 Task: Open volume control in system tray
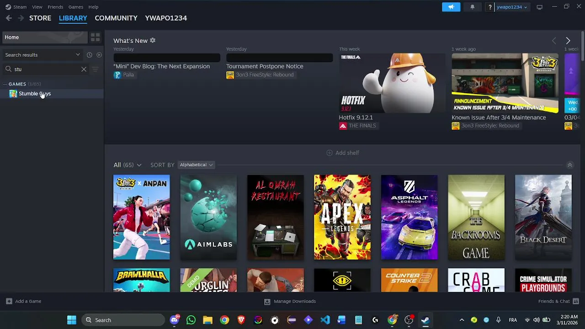click(537, 320)
